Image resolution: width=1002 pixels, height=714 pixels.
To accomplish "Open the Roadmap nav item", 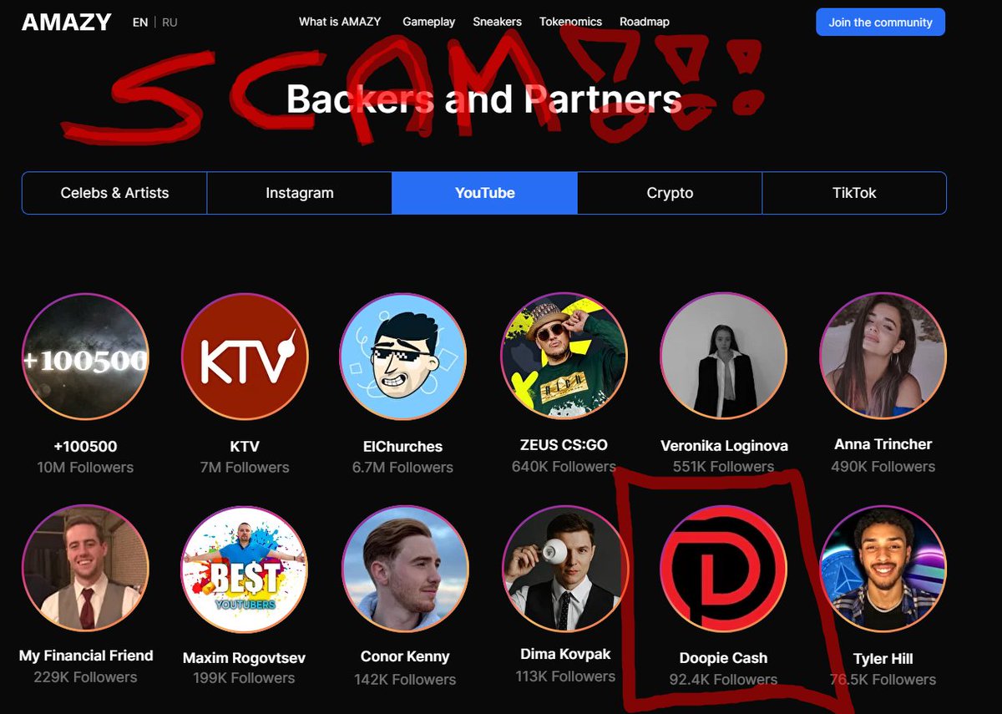I will click(645, 22).
